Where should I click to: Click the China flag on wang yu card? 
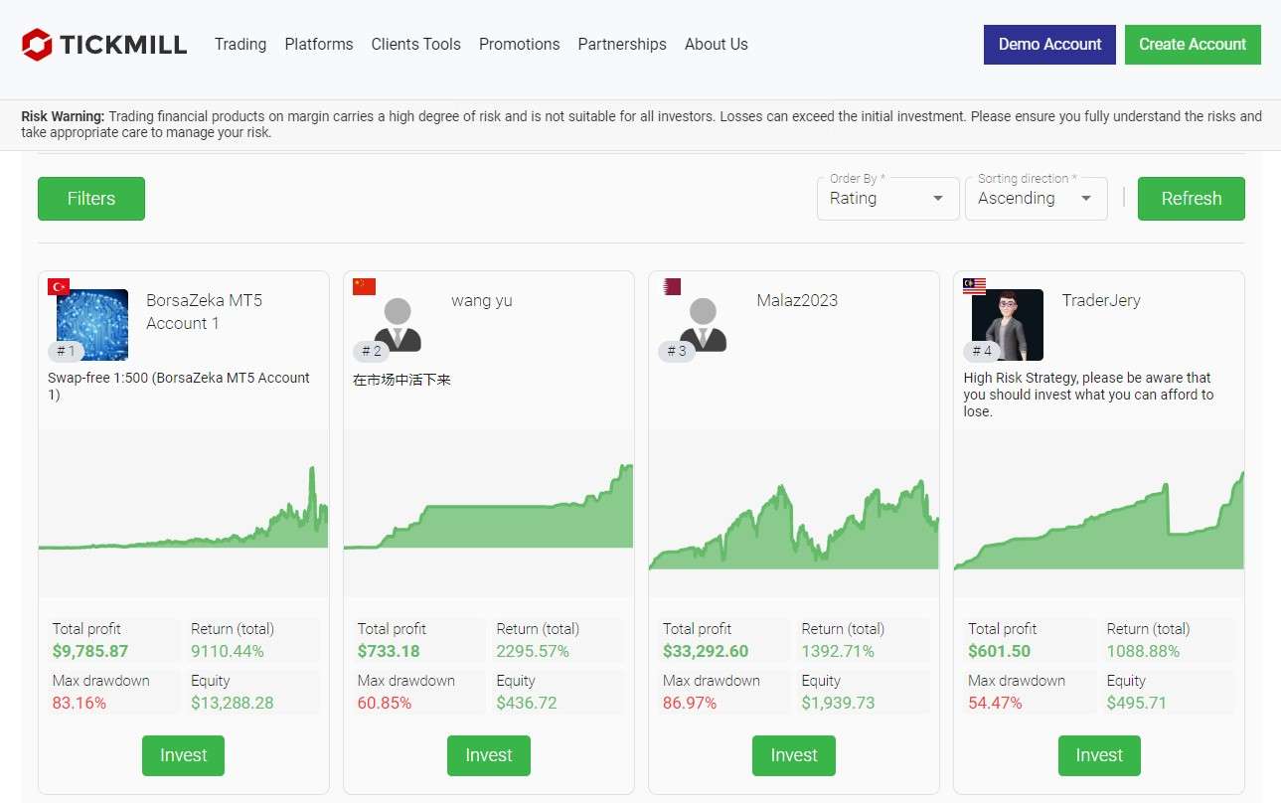point(364,286)
